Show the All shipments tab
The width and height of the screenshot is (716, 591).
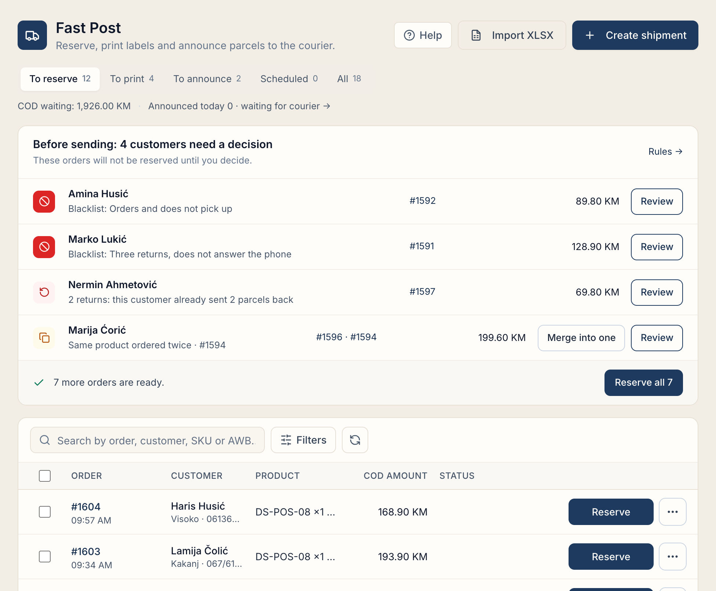(349, 79)
